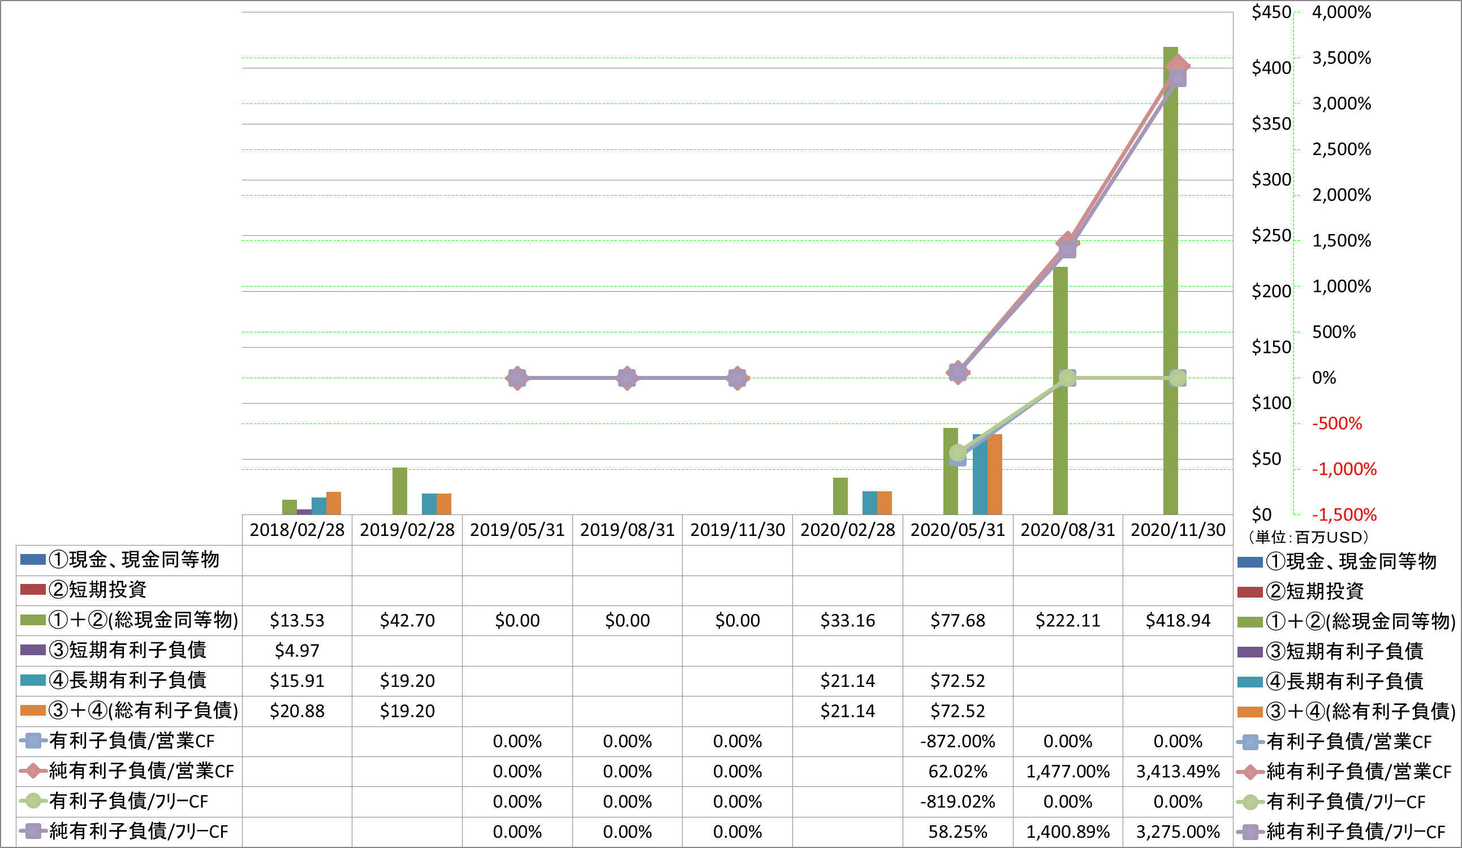Click the $418.94 table cell
The width and height of the screenshot is (1462, 848).
[1178, 621]
